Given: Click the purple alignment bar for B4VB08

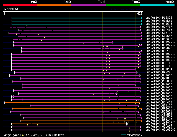Looking at the screenshot, I should (72, 48).
